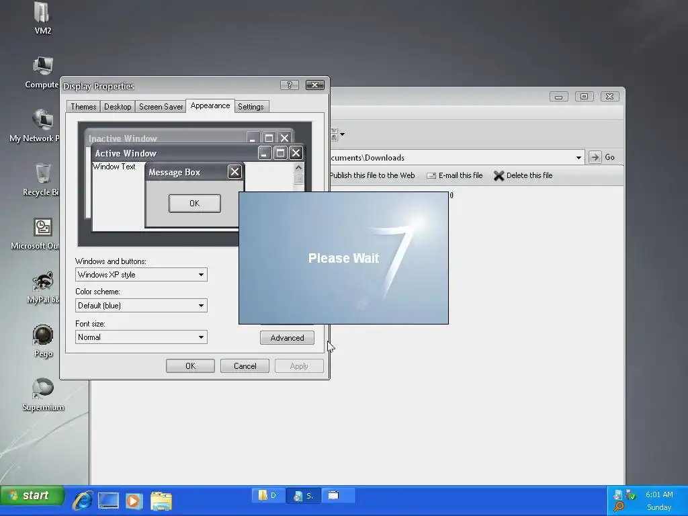Maximize the Explorer window
The height and width of the screenshot is (516, 688).
[x=584, y=97]
